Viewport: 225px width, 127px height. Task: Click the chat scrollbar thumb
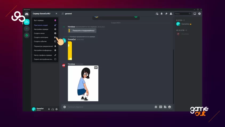(x=173, y=76)
